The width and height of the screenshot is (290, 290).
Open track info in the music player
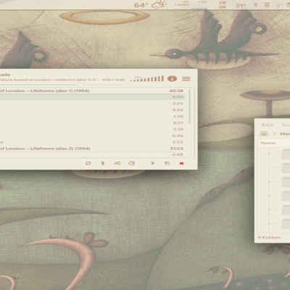pos(172,79)
